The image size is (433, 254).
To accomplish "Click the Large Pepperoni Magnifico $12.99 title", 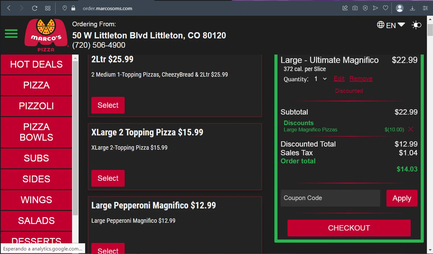I will 154,205.
